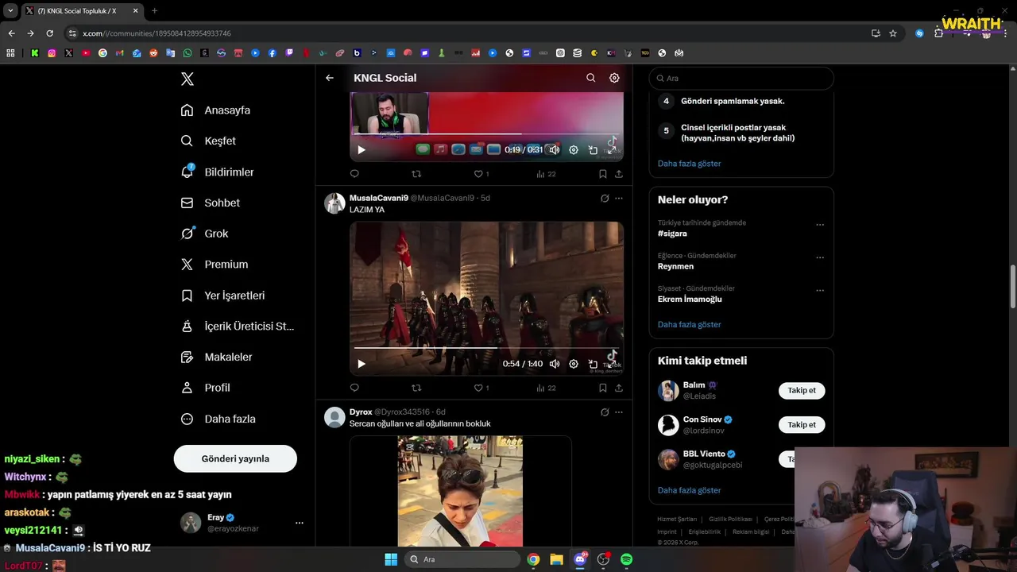Open more options on MusalaCavani9 post
1017x572 pixels.
[619, 199]
